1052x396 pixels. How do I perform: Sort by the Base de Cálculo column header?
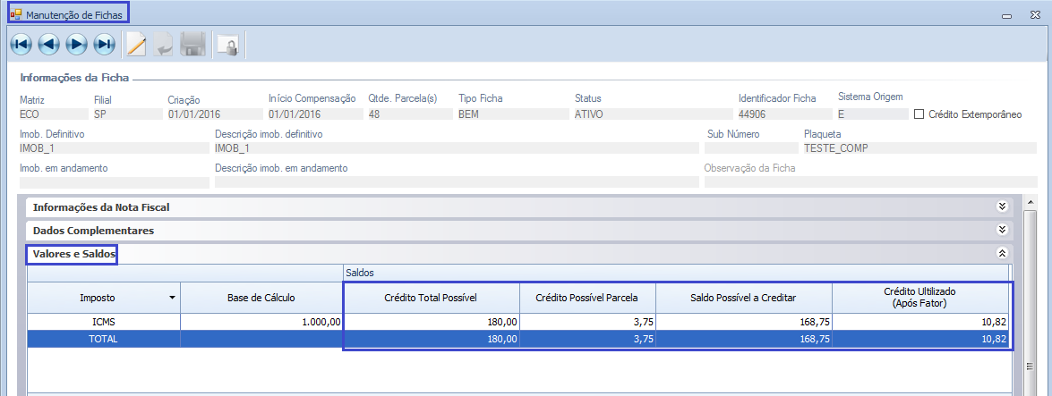[261, 298]
